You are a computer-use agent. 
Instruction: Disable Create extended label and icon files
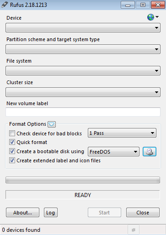[x=12, y=160]
